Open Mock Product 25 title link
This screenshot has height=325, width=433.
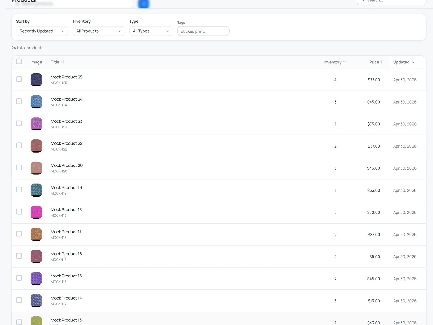point(66,77)
